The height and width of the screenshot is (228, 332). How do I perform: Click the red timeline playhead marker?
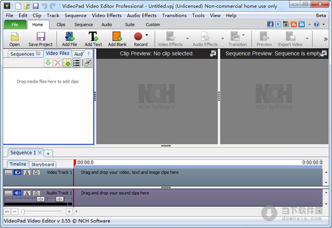pos(75,163)
